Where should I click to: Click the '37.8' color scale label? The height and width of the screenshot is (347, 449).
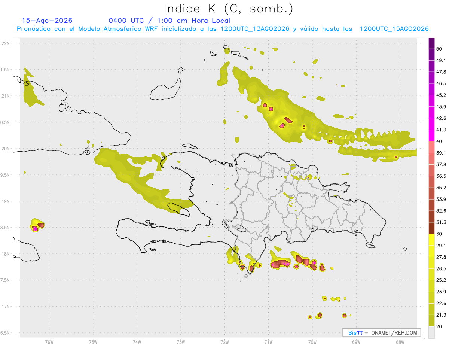pos(441,164)
